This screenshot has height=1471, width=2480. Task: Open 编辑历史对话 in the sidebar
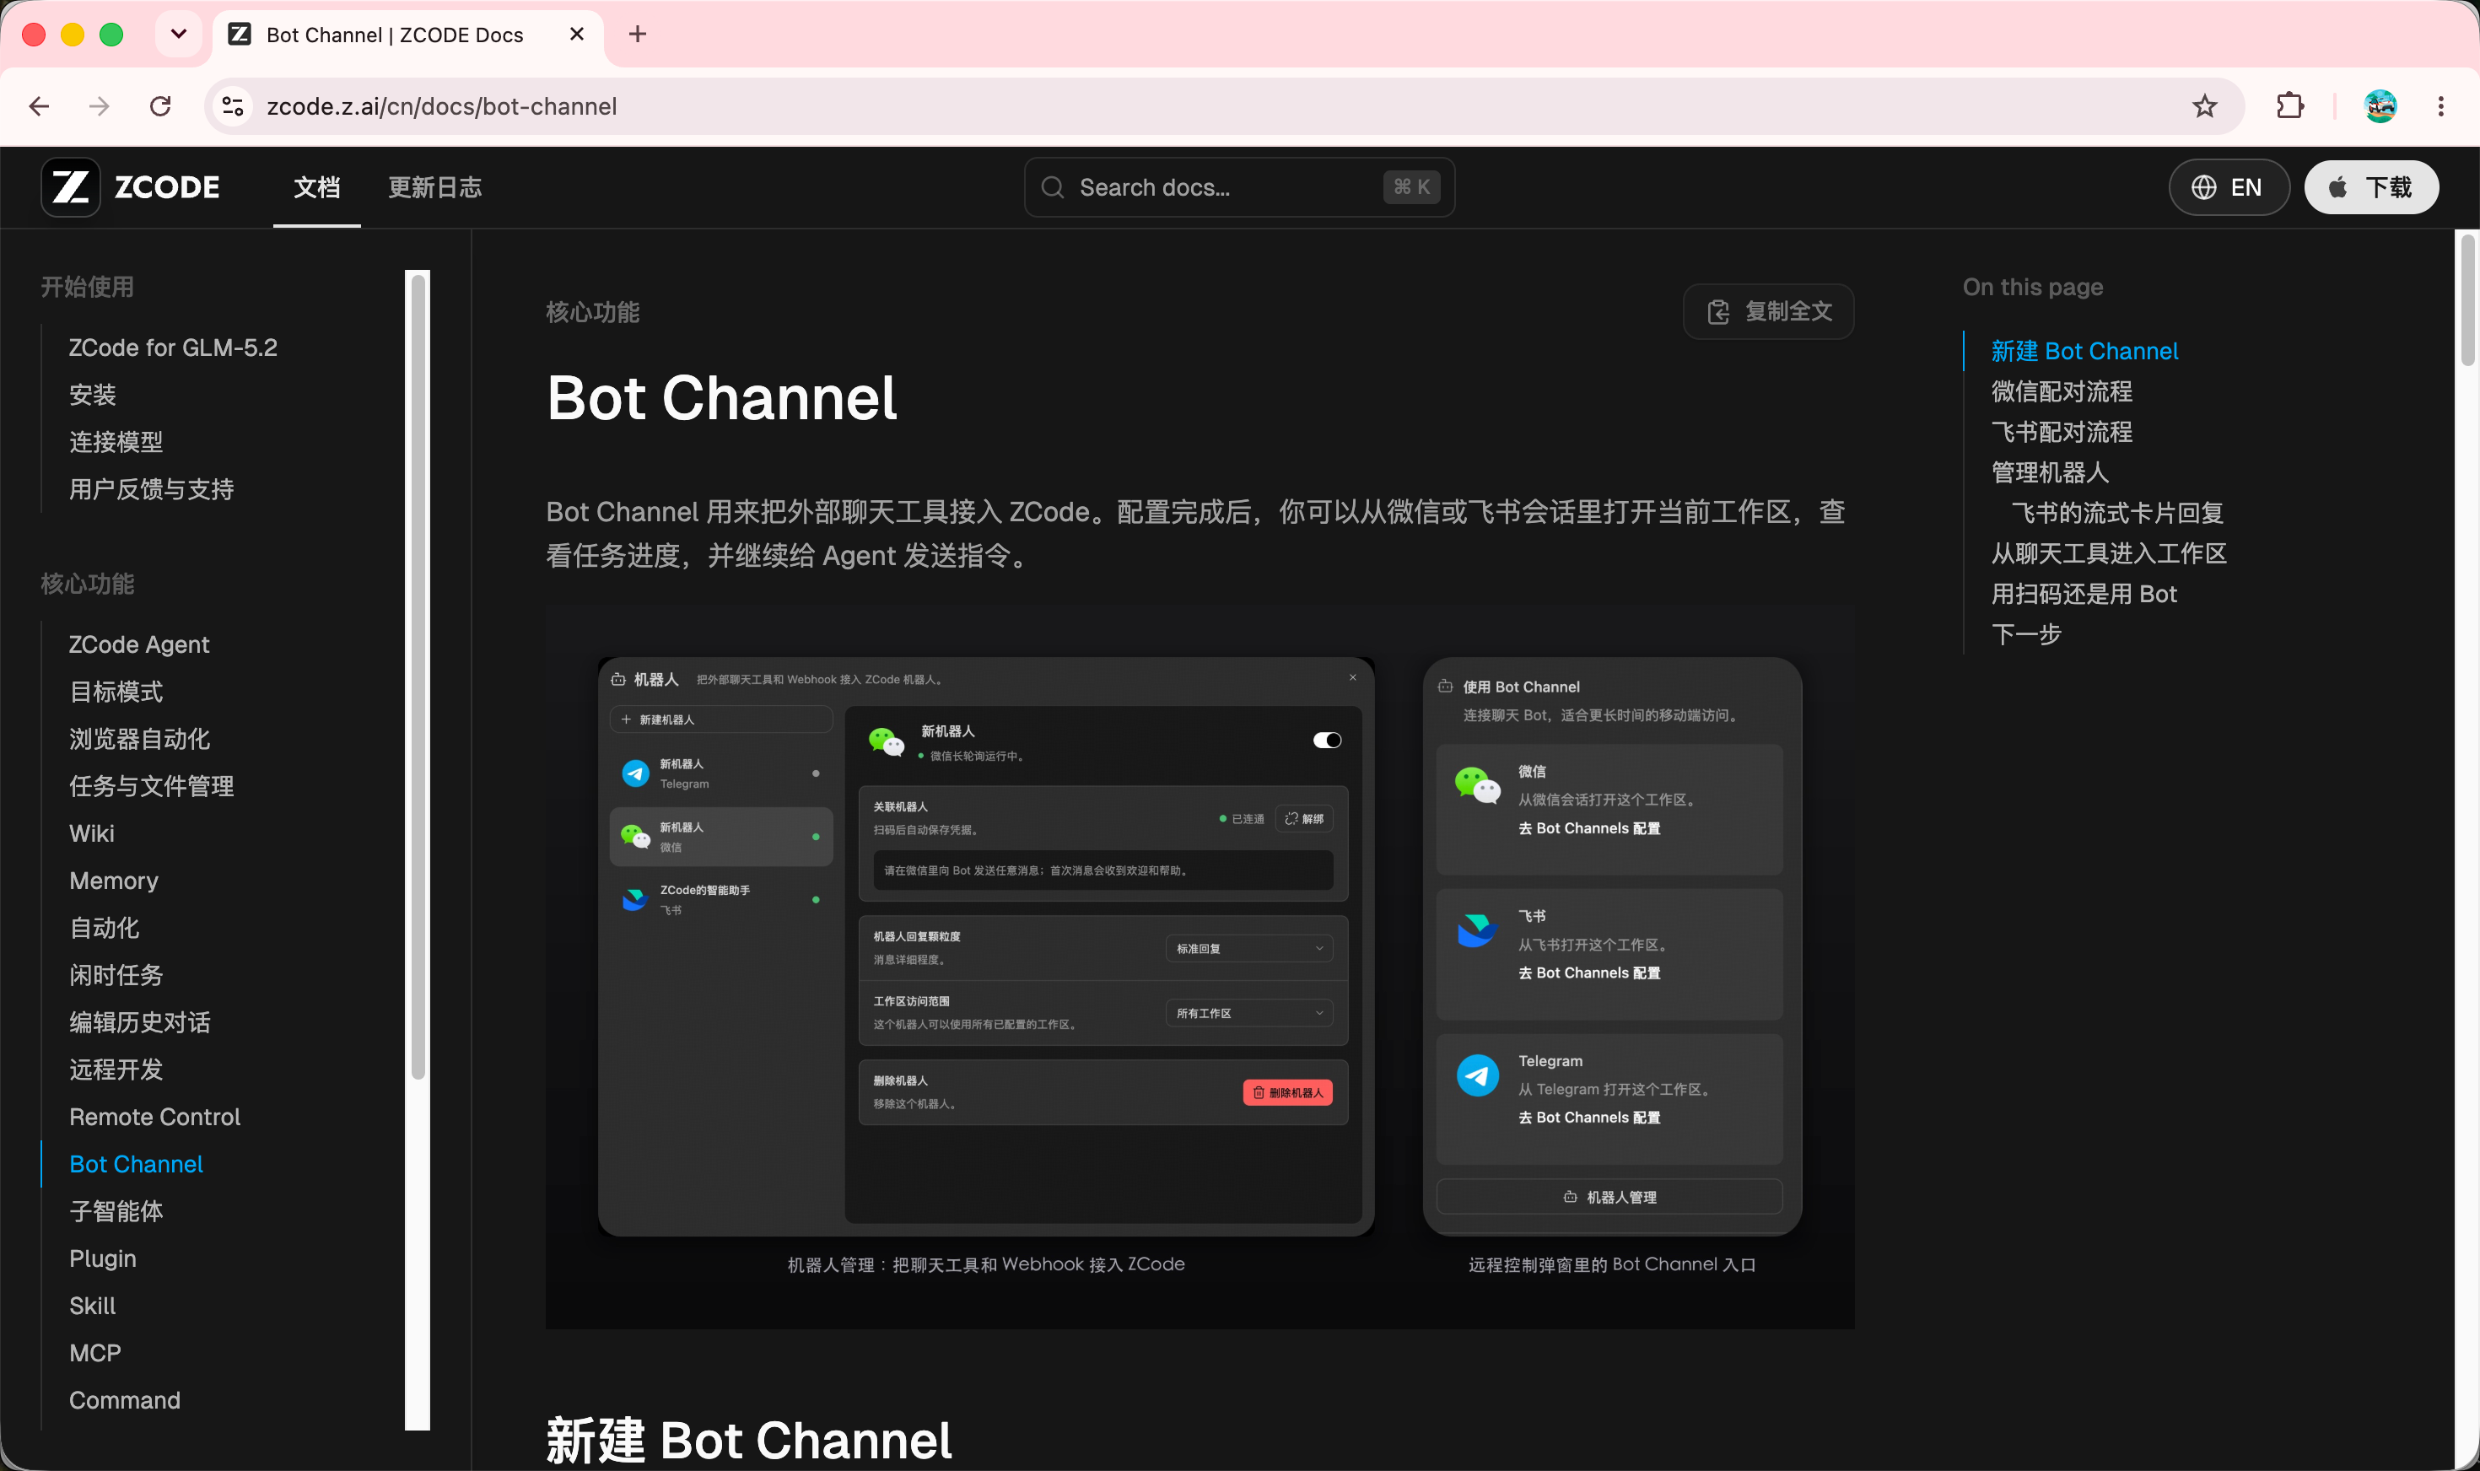pos(140,1022)
